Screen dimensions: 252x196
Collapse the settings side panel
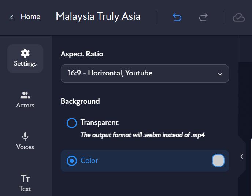point(242,156)
